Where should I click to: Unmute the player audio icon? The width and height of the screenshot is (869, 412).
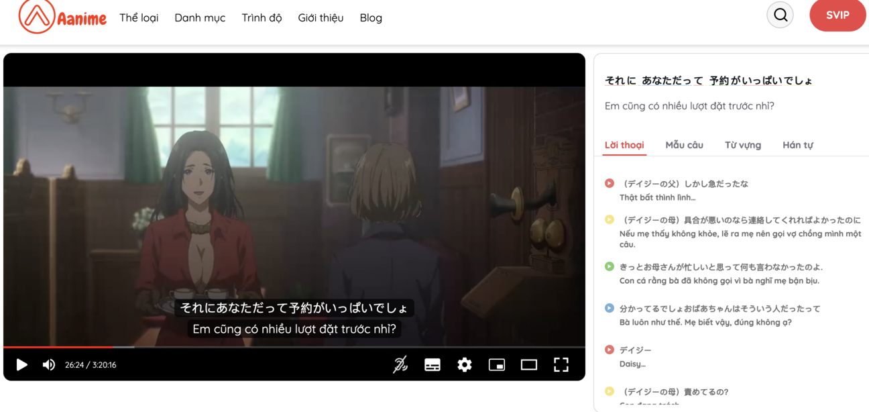tap(47, 364)
